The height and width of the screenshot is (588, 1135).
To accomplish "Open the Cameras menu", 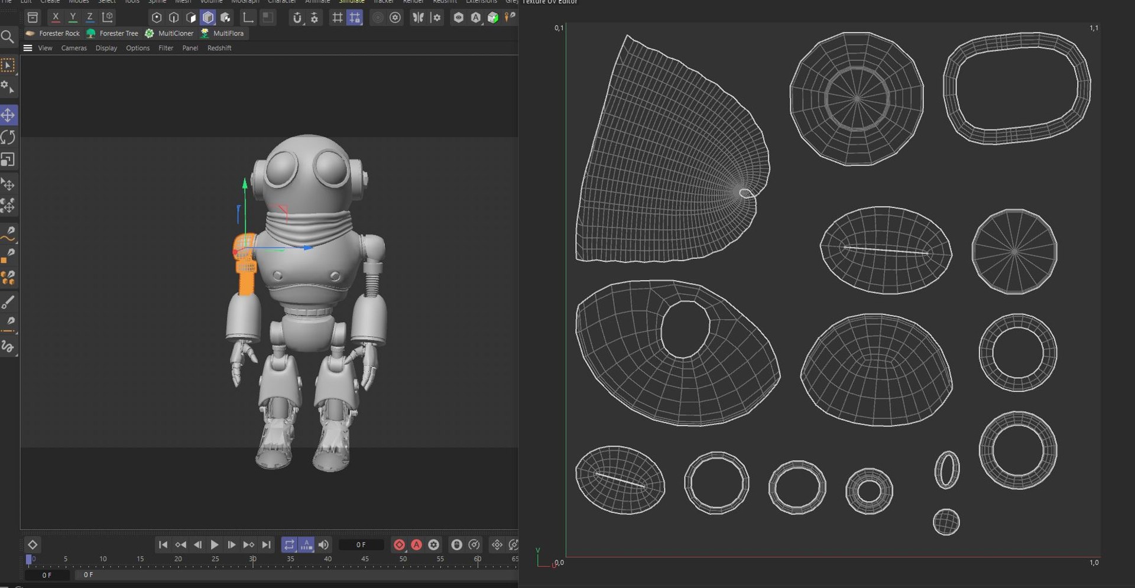I will tap(74, 48).
